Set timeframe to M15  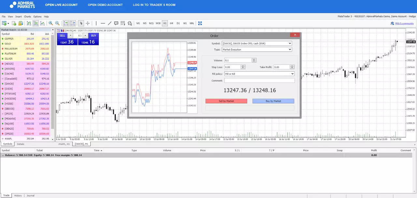[x=151, y=23]
